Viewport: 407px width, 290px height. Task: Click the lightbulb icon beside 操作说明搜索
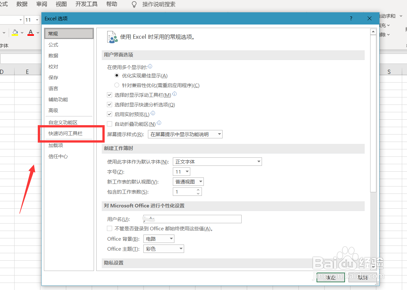(134, 4)
